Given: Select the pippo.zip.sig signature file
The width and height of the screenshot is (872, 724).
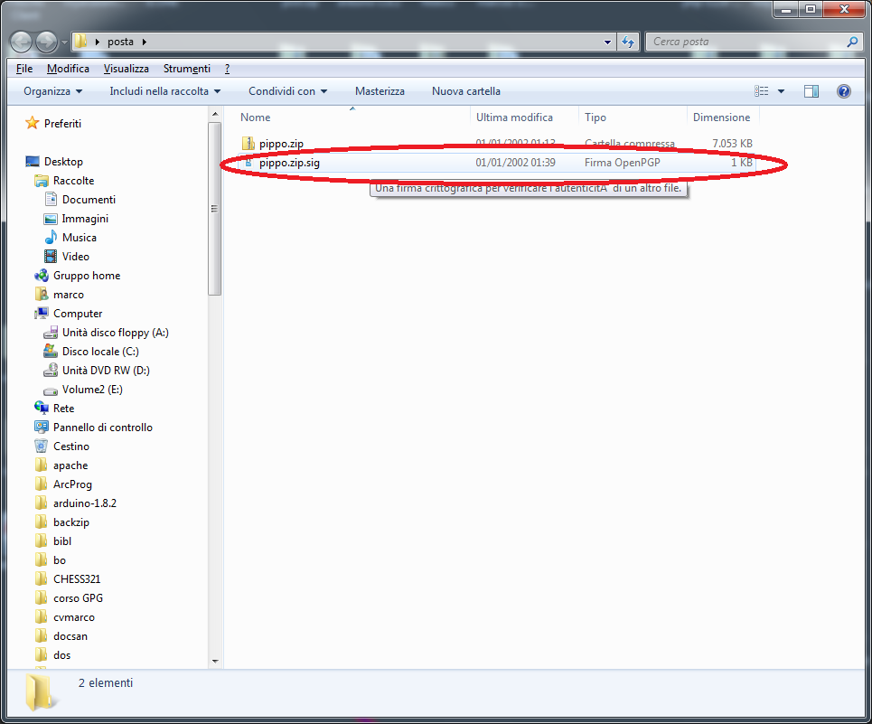Looking at the screenshot, I should click(288, 163).
